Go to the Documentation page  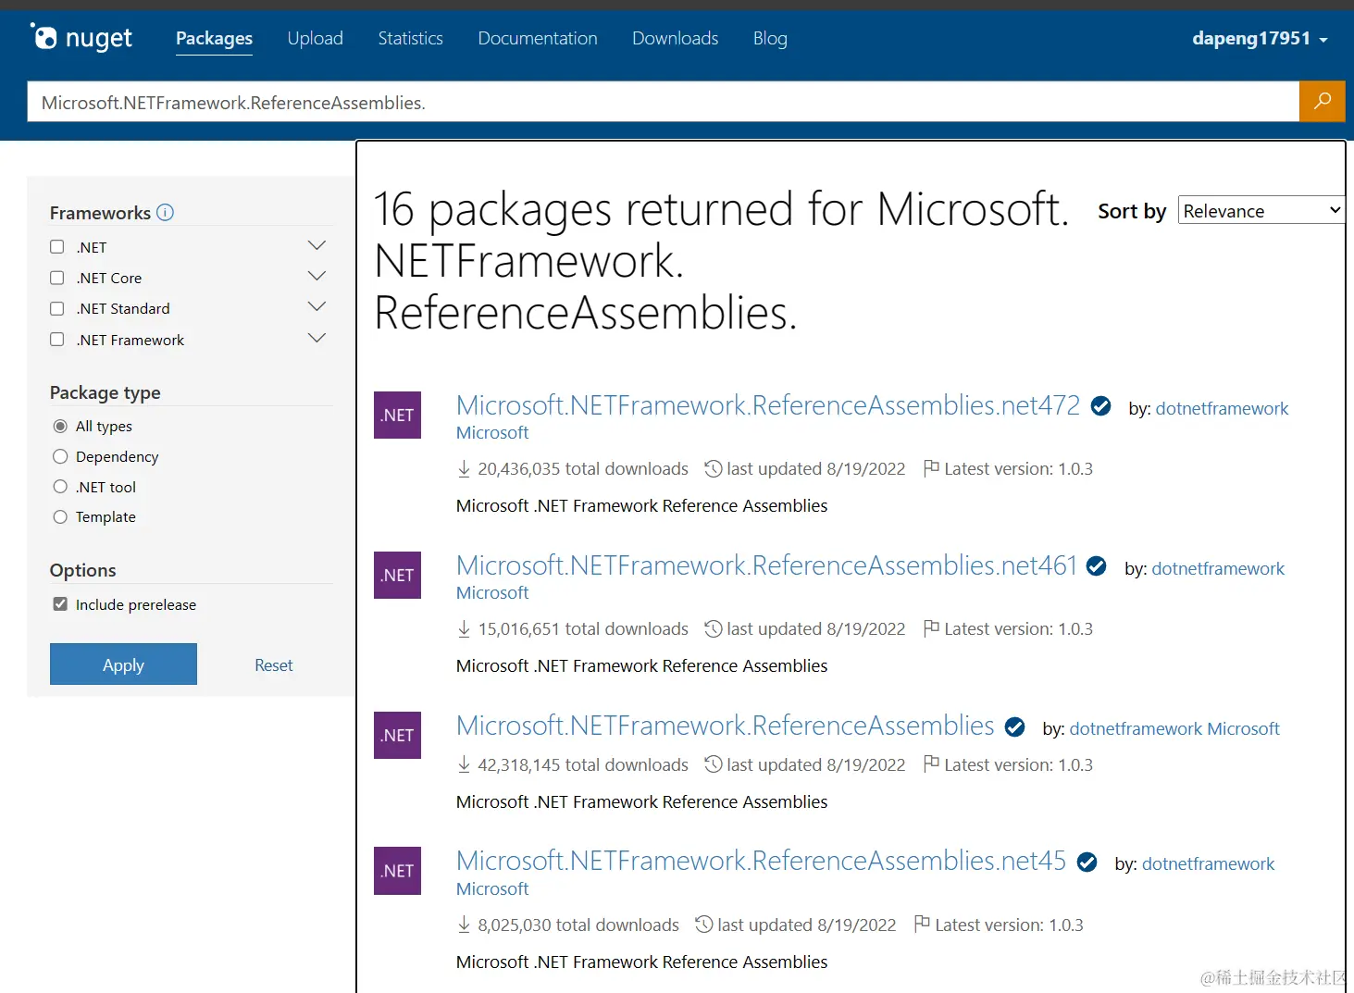537,38
